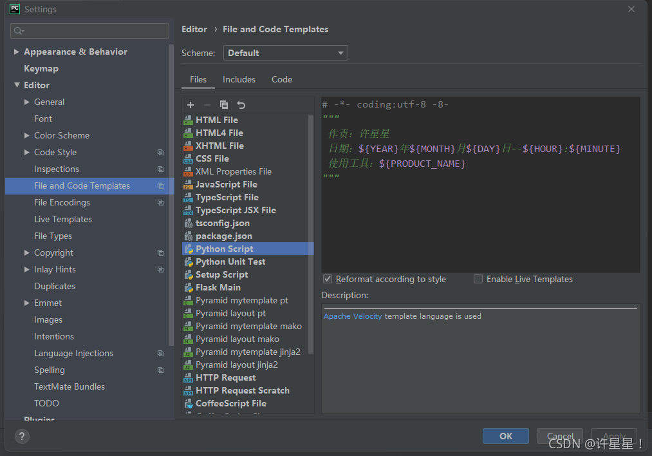The height and width of the screenshot is (456, 652).
Task: Click the settings tree scrollbar
Action: 171,195
